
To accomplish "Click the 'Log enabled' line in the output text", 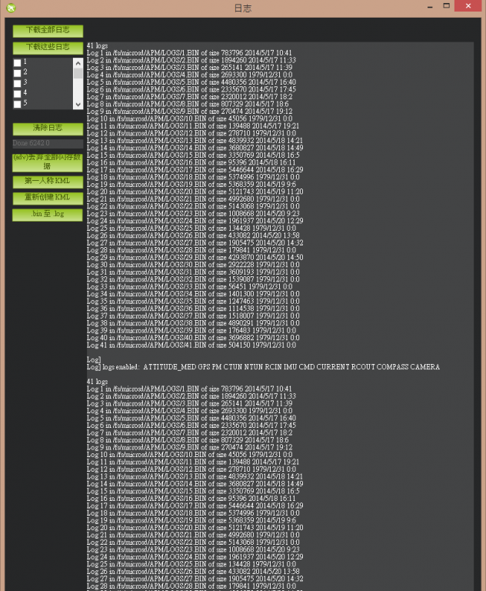I will 263,367.
